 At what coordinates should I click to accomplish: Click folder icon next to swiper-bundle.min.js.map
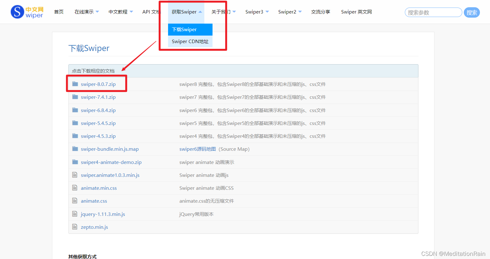[x=75, y=149]
